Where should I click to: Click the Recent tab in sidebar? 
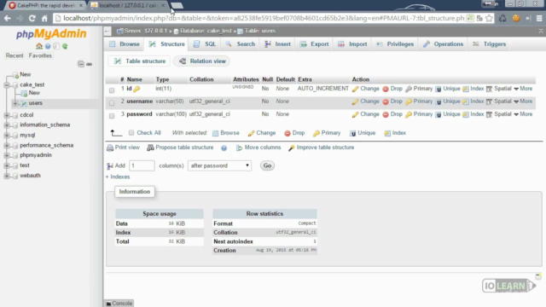click(x=15, y=55)
